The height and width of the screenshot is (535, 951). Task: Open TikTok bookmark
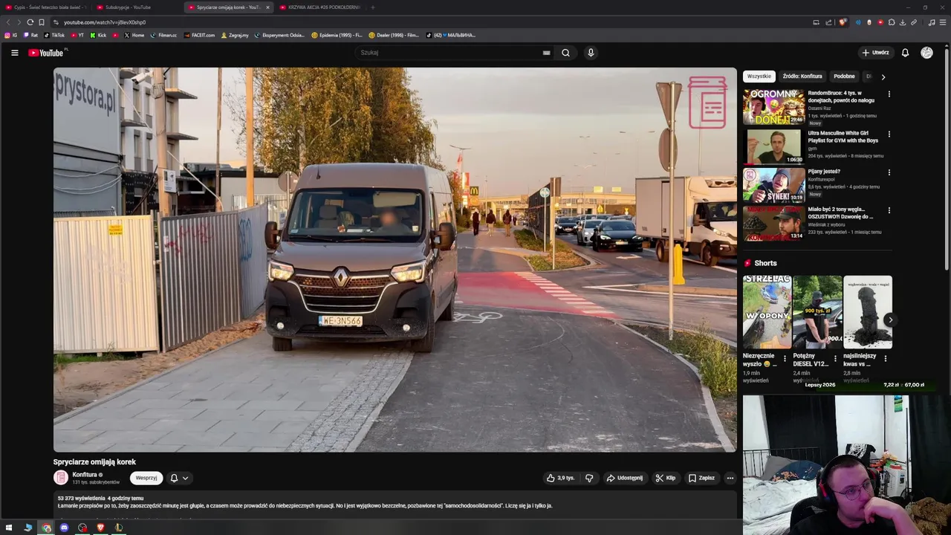(x=54, y=35)
